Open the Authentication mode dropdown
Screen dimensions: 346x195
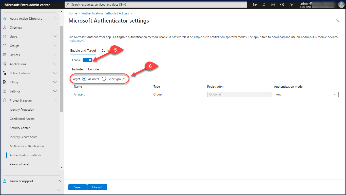(306, 94)
